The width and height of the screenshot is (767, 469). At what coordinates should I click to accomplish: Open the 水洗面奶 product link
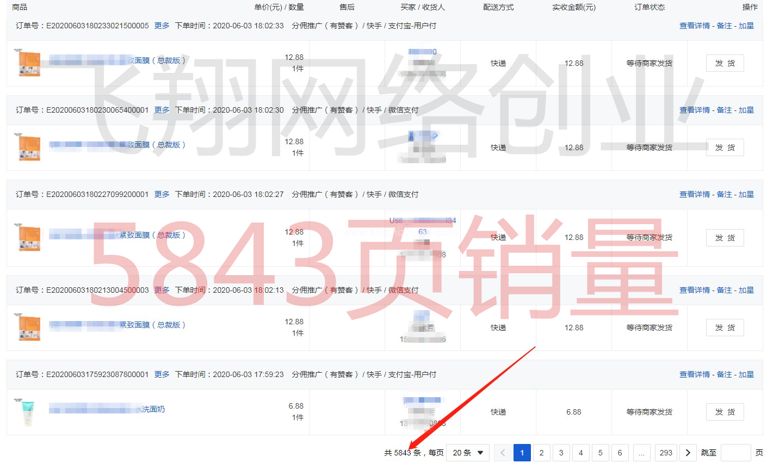pos(150,409)
